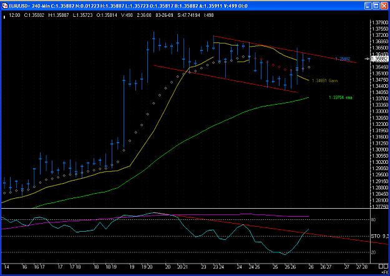The width and height of the screenshot is (390, 276).
Task: Click the 2:36:00 countdown value
Action: [x=144, y=15]
